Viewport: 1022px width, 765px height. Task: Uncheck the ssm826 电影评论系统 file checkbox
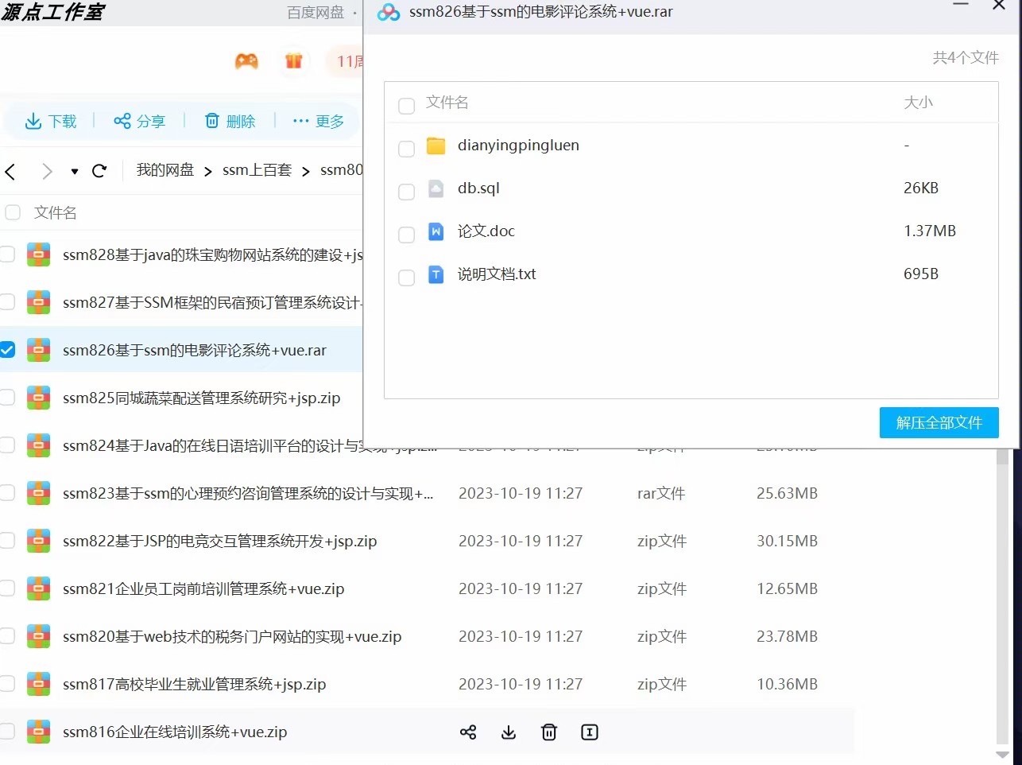tap(7, 350)
